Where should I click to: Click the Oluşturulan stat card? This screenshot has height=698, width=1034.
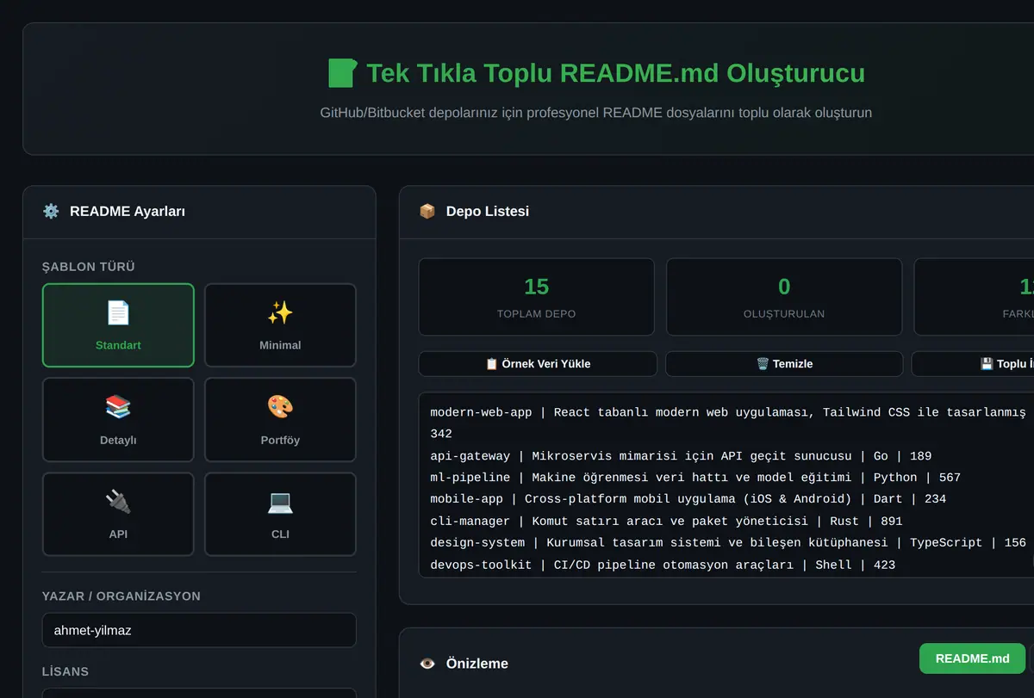784,297
